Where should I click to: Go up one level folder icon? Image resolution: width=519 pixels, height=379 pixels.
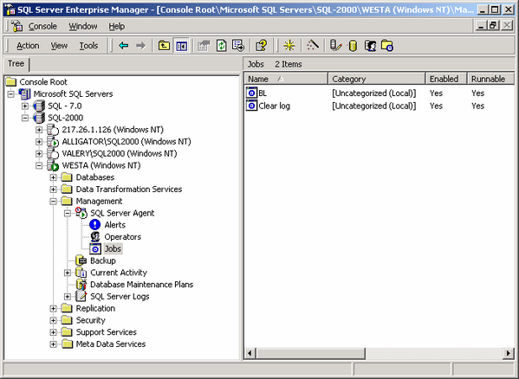(x=164, y=45)
